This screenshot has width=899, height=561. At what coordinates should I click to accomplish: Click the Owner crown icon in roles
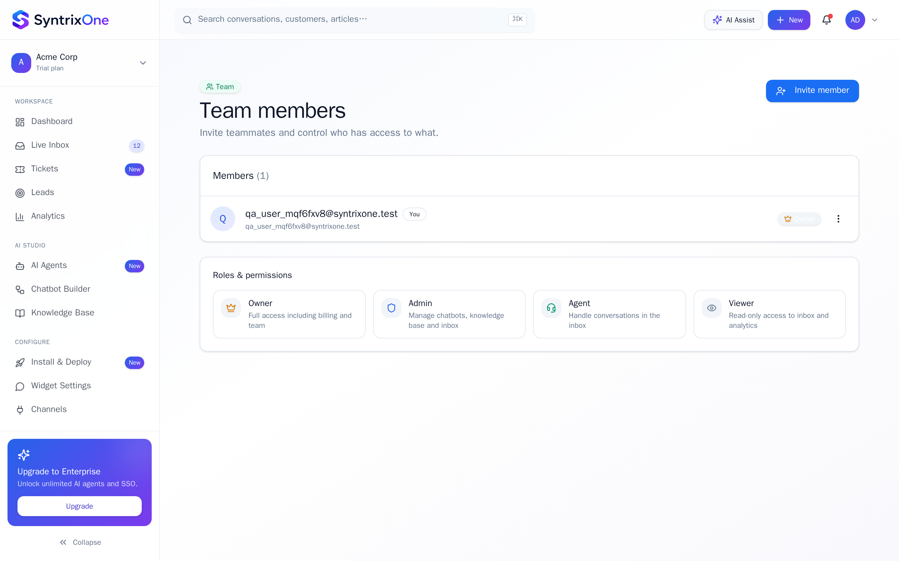[231, 308]
